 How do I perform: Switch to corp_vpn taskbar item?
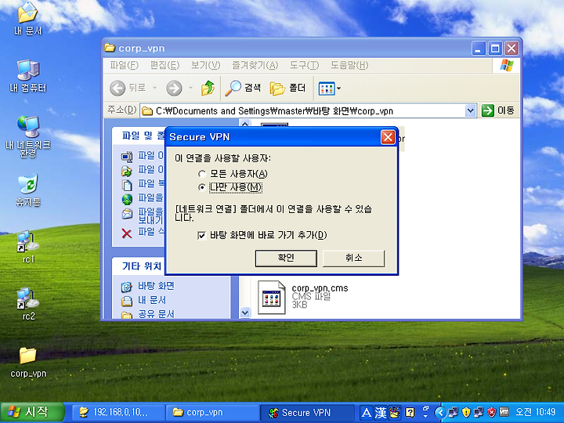coord(212,413)
